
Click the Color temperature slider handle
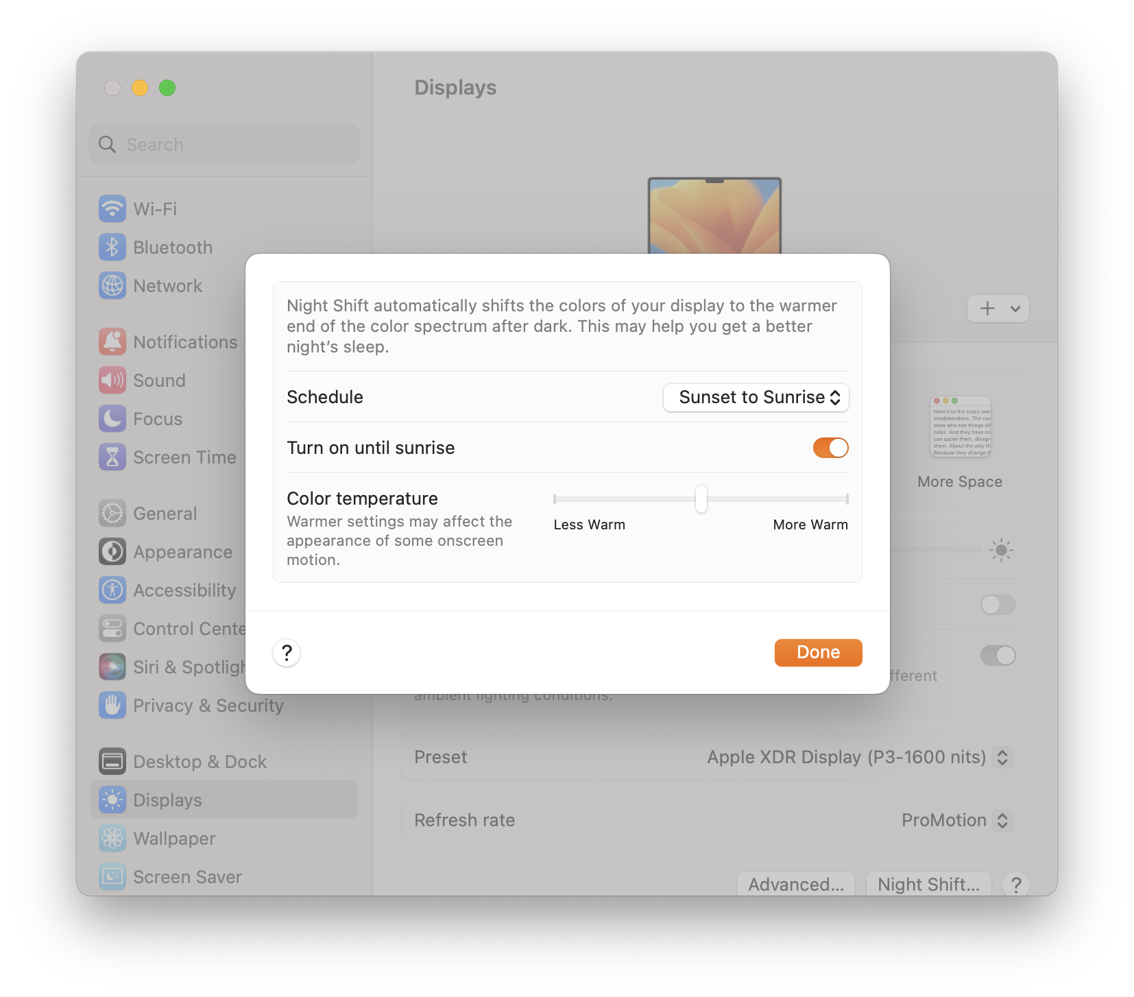point(701,499)
